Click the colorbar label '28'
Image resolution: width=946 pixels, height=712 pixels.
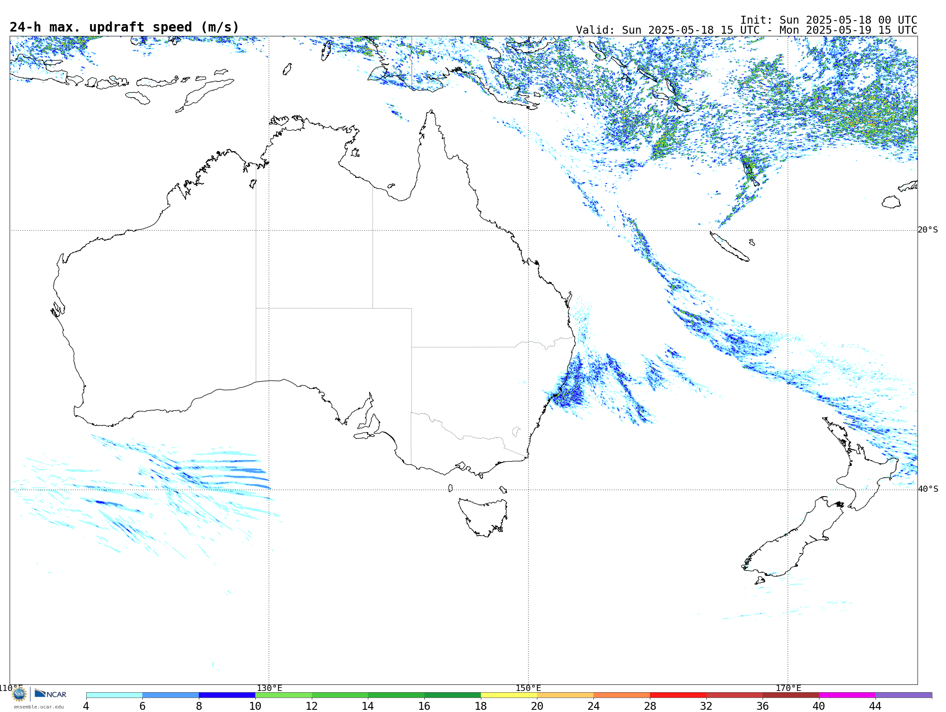click(650, 706)
